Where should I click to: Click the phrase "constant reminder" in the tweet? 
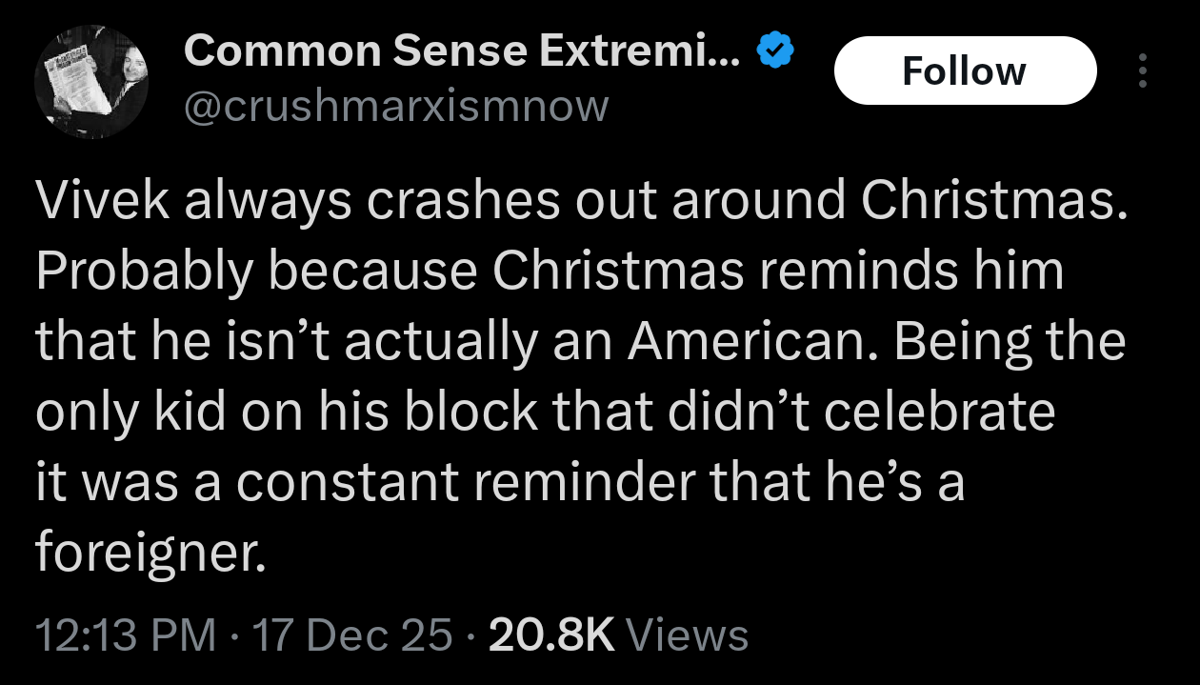(x=467, y=482)
